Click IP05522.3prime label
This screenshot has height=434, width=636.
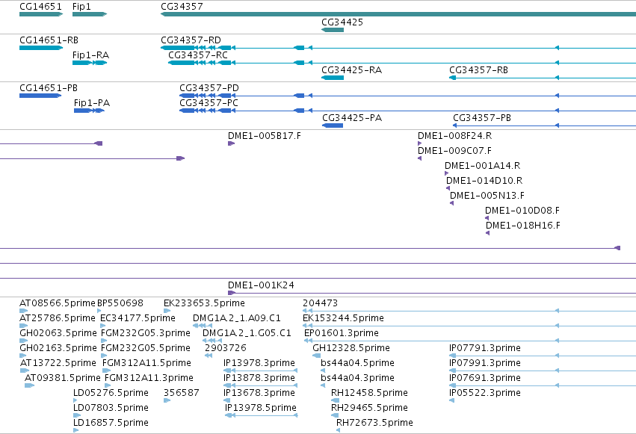click(485, 393)
